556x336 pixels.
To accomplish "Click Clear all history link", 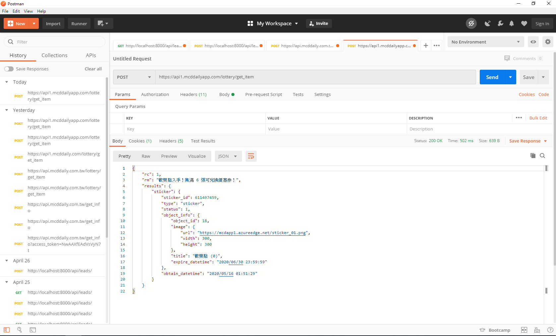I will pyautogui.click(x=93, y=69).
